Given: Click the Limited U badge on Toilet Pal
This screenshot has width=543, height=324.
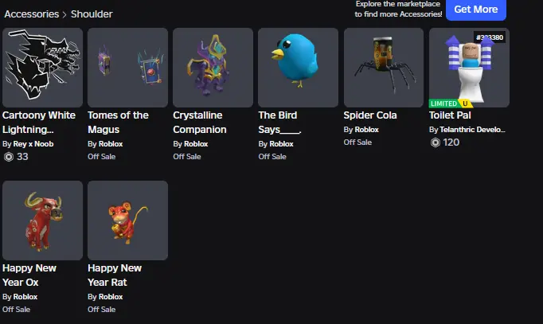Looking at the screenshot, I should (x=451, y=103).
